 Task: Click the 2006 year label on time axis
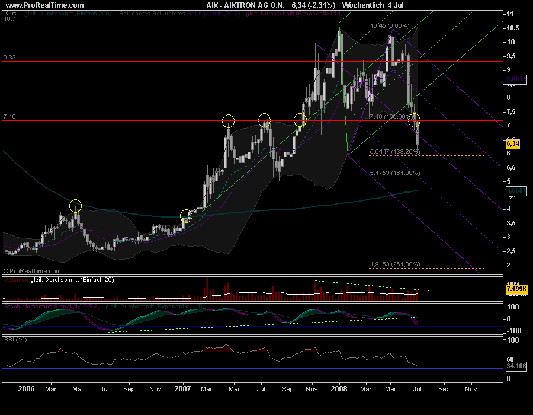click(26, 388)
